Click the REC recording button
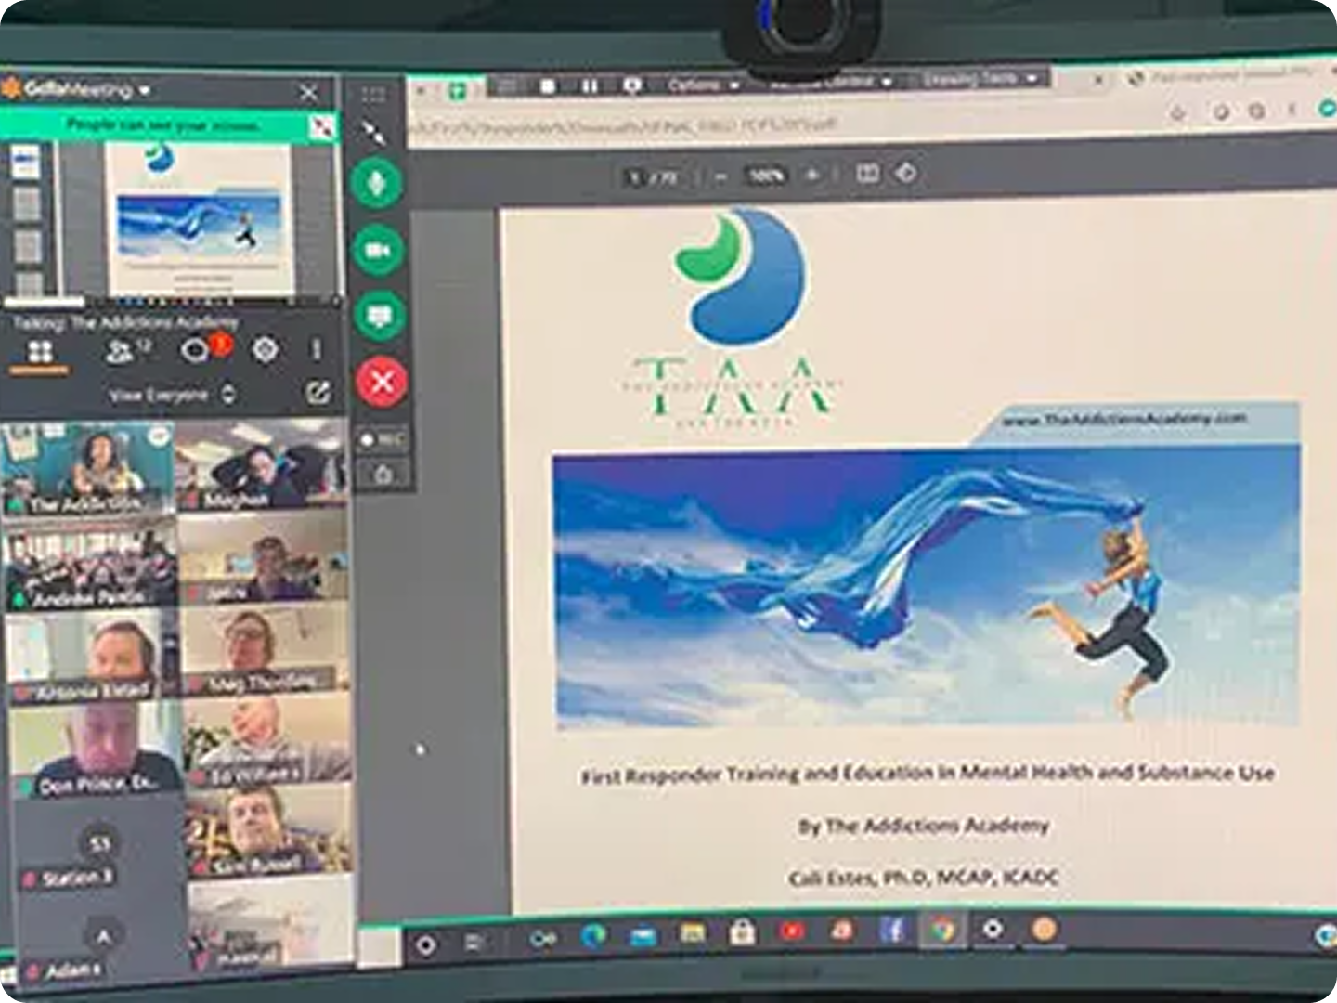This screenshot has width=1337, height=1003. tap(383, 439)
